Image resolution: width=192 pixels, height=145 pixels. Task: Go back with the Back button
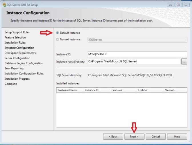(113, 136)
